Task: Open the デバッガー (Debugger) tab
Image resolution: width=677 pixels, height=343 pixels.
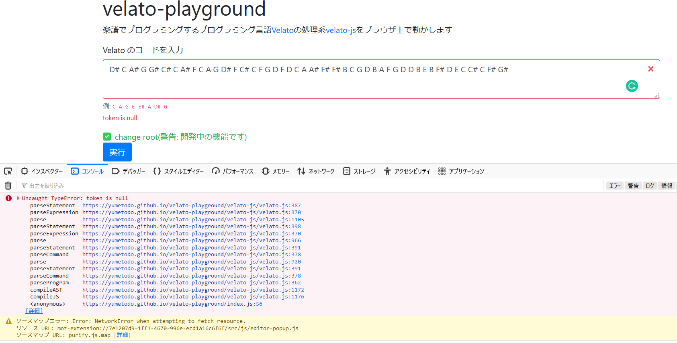Action: pyautogui.click(x=129, y=171)
